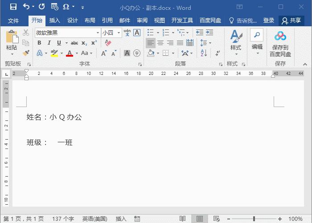Switch to the 插入 tab
Screen dimensions: 312x223
(x=54, y=21)
